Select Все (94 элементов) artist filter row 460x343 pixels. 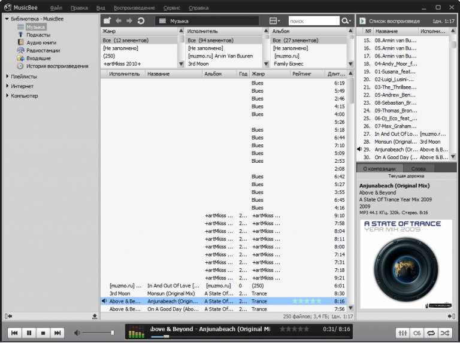pos(223,40)
